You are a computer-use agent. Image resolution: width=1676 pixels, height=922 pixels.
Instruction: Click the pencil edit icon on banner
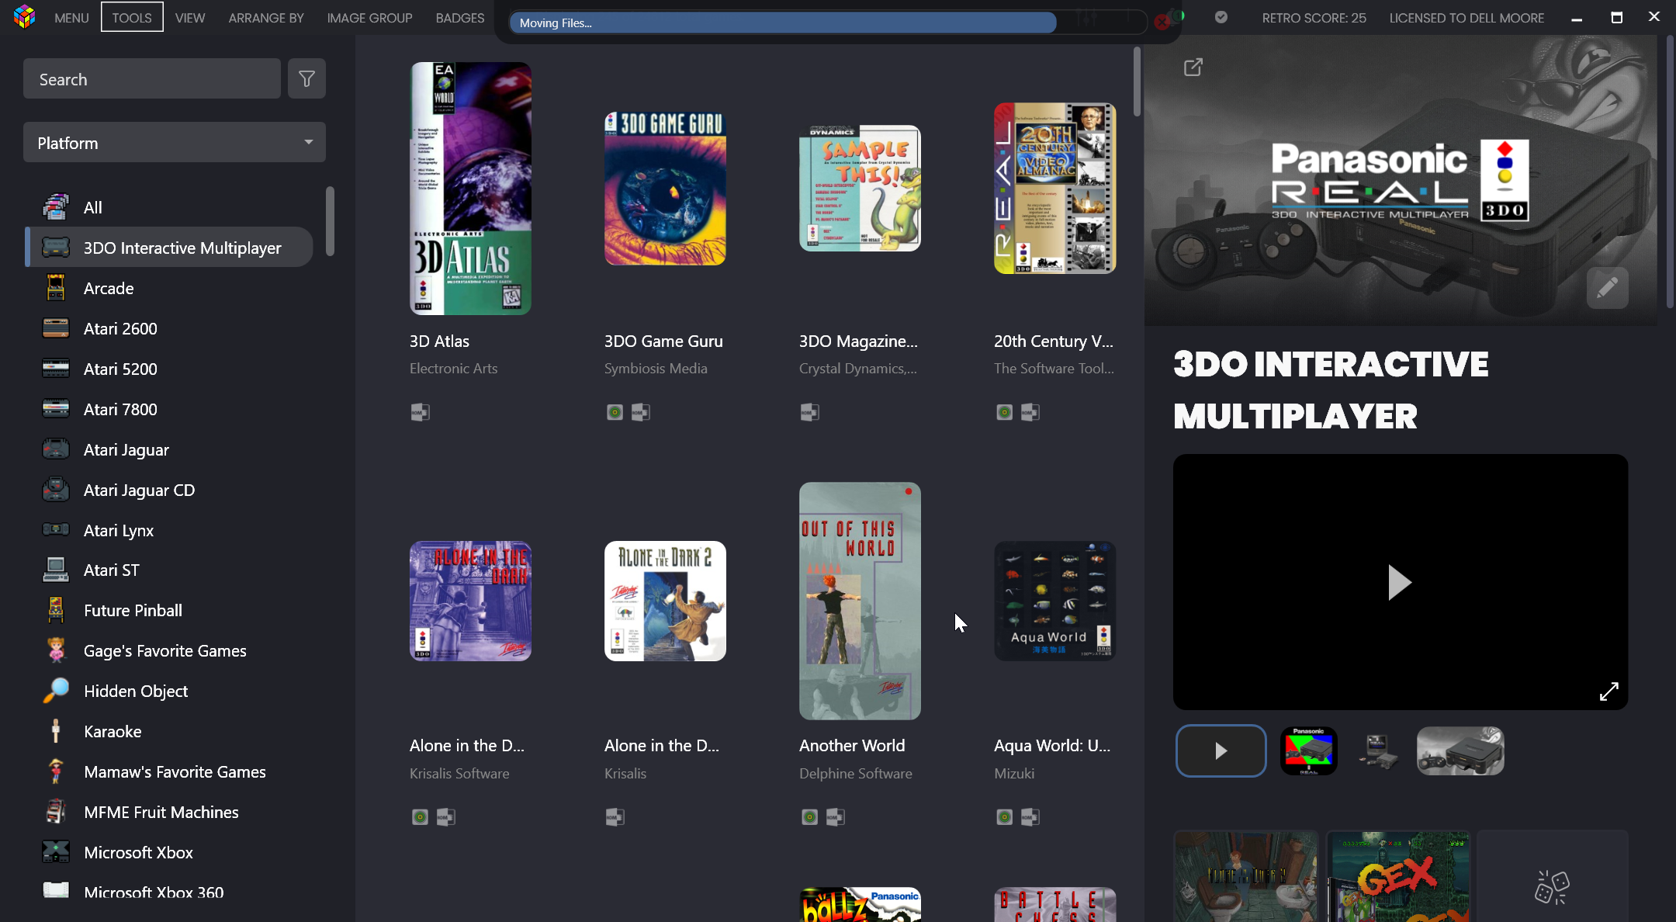click(x=1607, y=288)
